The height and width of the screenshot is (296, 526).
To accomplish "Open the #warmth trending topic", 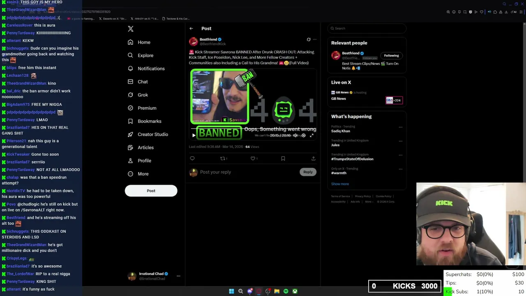I will coord(339,173).
